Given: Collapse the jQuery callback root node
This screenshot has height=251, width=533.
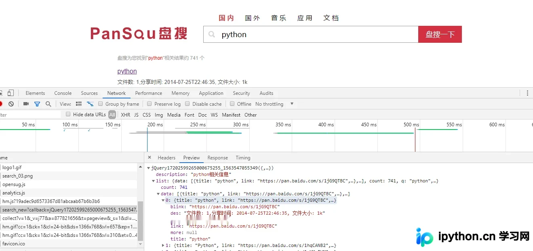Looking at the screenshot, I should coord(149,168).
